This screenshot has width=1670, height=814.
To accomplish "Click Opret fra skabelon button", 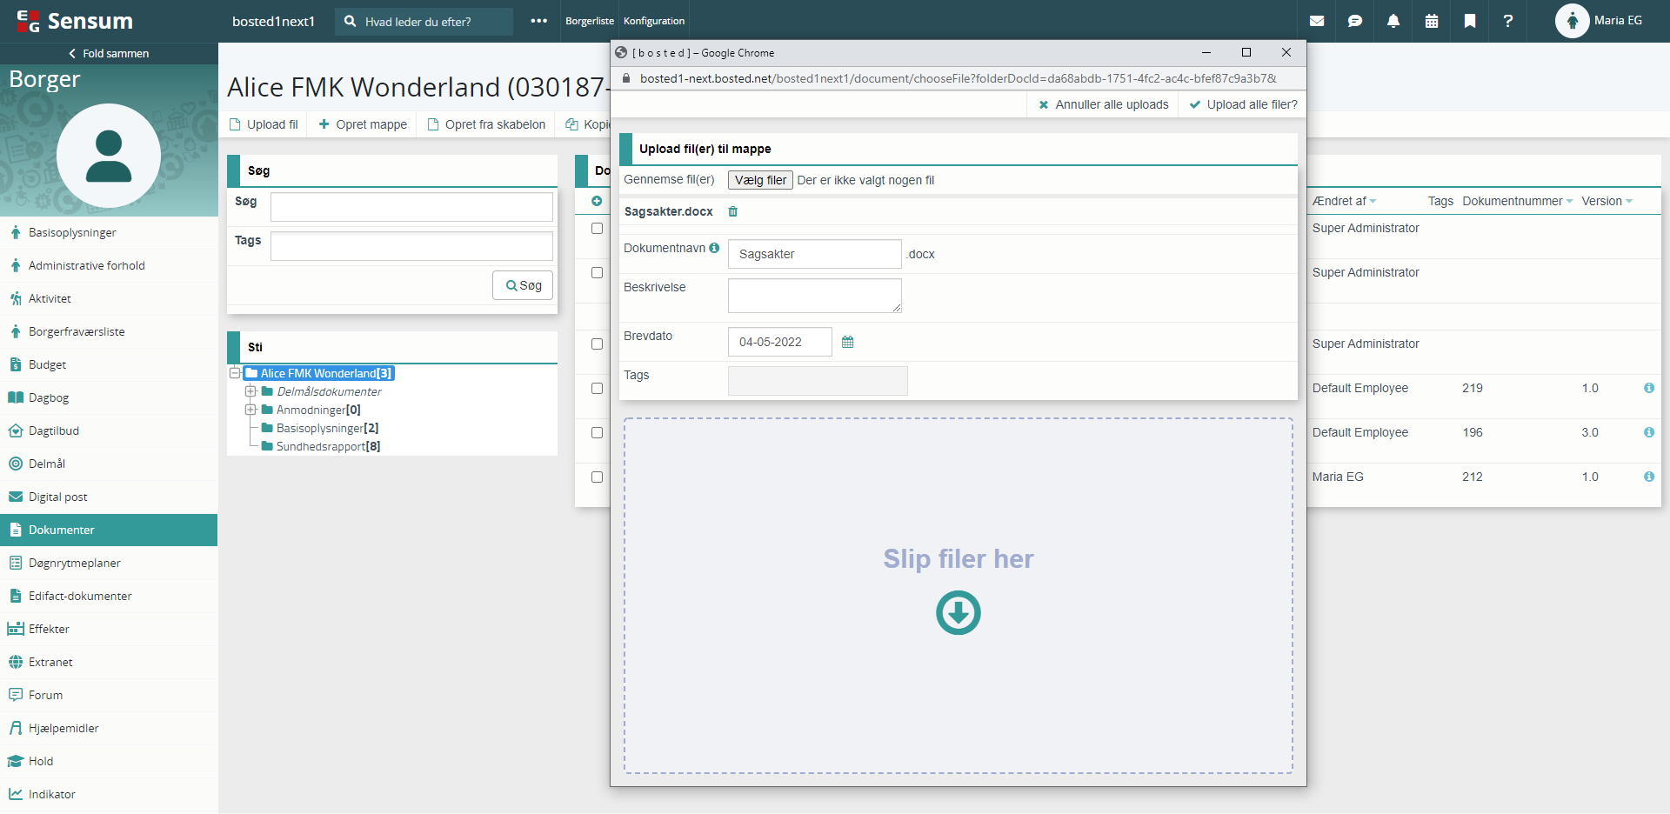I will point(486,124).
